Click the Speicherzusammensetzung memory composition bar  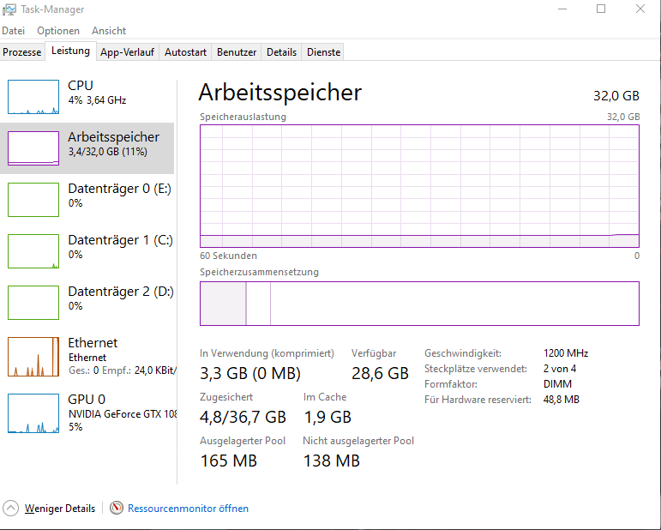[x=419, y=304]
